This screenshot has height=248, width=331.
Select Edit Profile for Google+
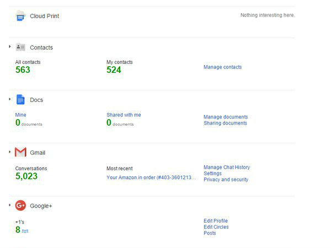(x=216, y=221)
